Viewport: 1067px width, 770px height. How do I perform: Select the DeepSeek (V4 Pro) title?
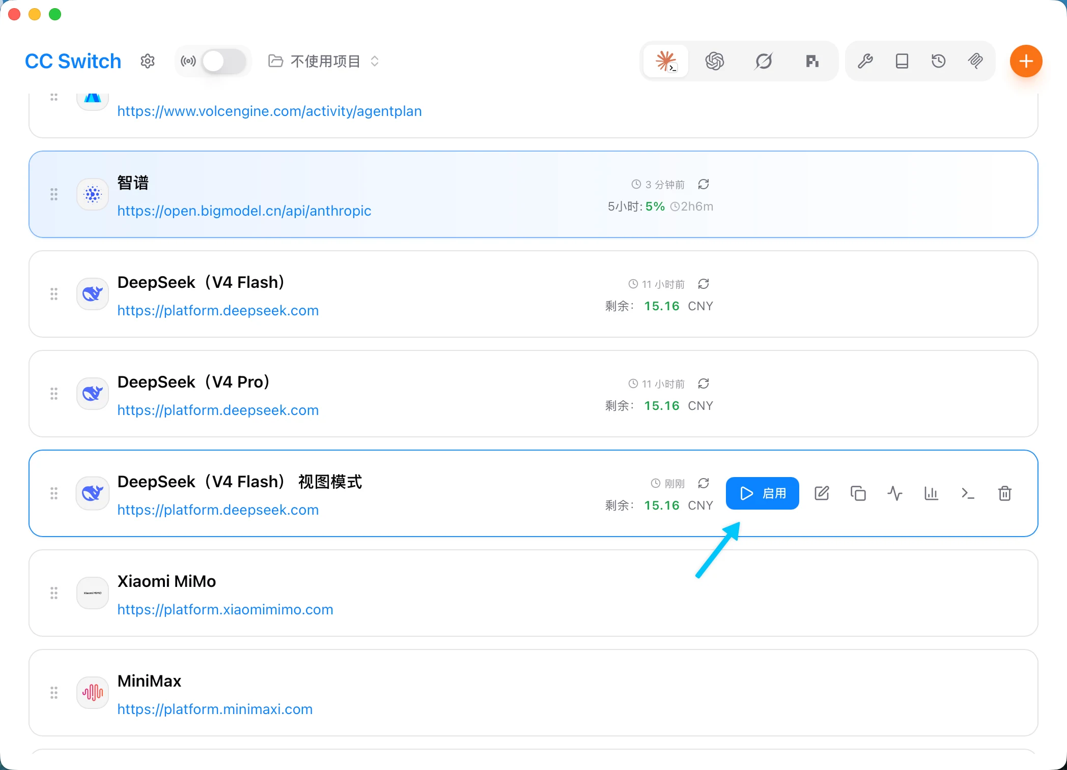coord(193,382)
